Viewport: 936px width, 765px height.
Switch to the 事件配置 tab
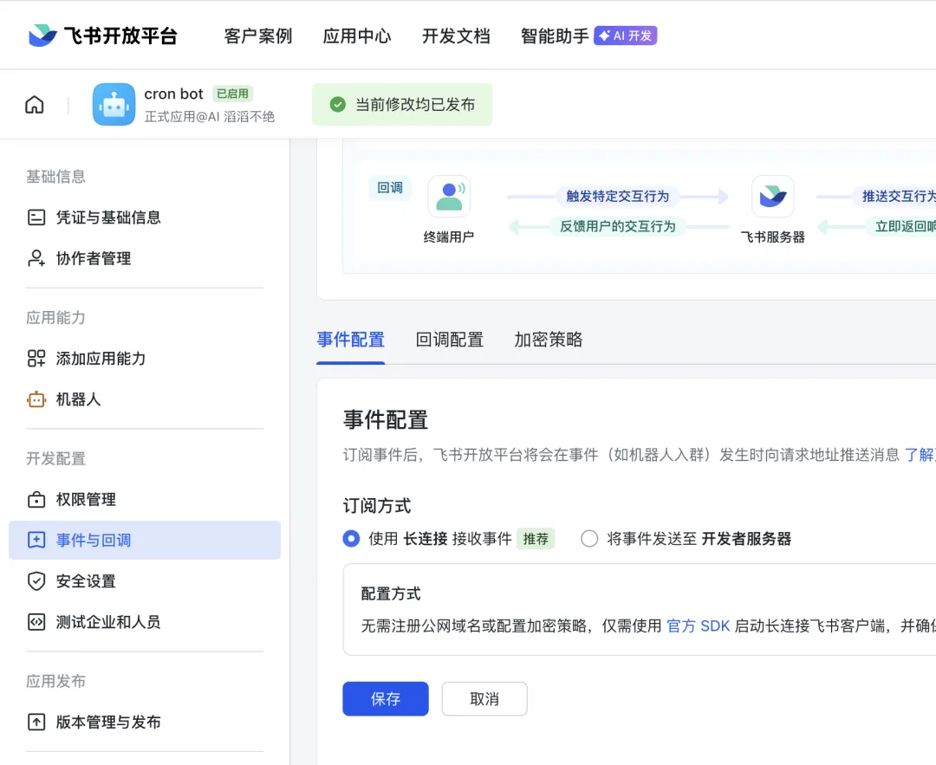[350, 340]
